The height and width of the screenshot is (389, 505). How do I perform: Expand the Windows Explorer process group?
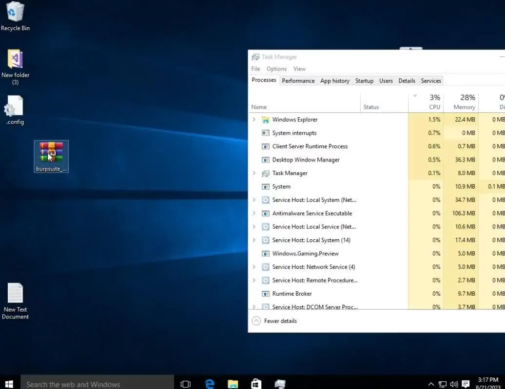coord(253,120)
